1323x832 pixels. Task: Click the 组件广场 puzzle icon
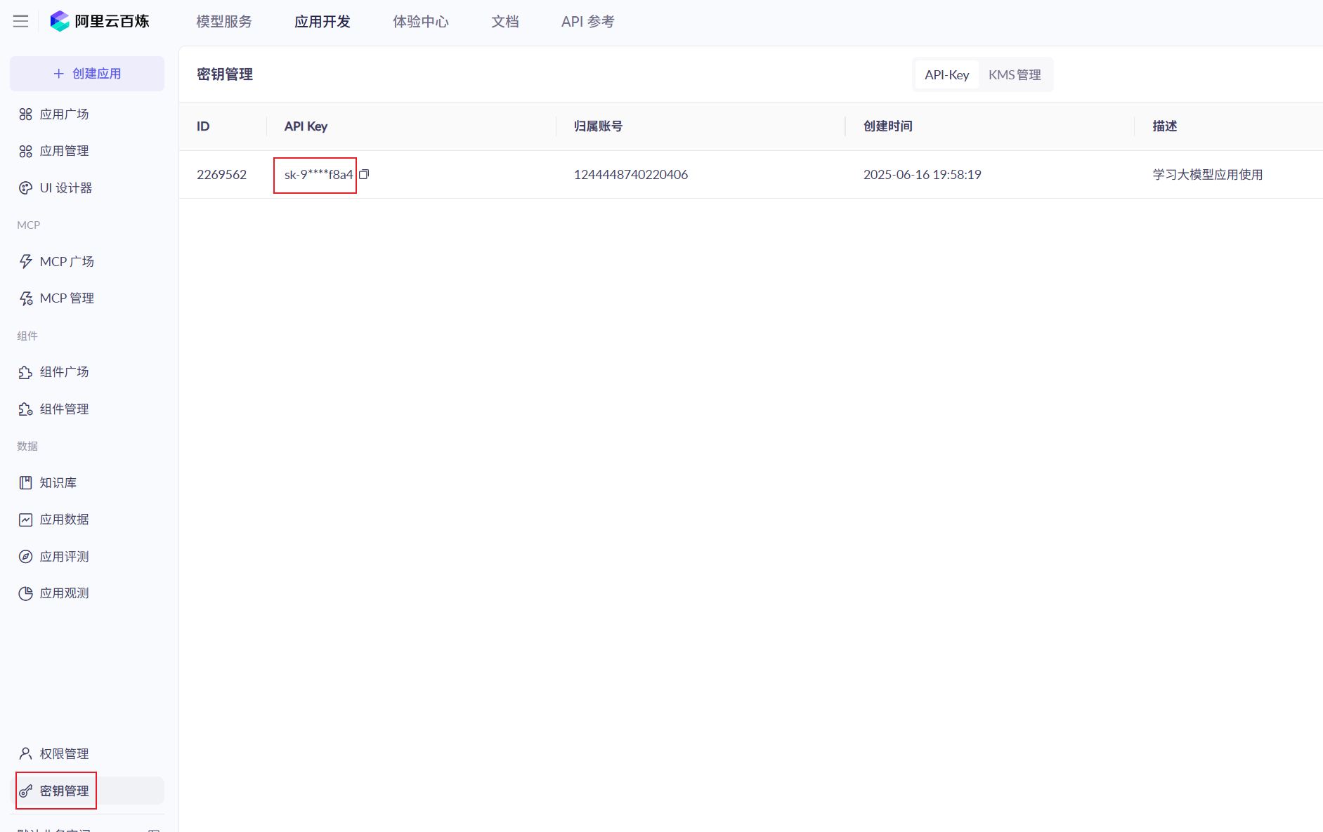26,372
